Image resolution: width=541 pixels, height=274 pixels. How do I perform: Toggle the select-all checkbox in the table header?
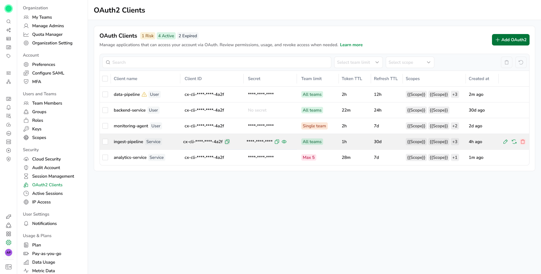tap(105, 79)
